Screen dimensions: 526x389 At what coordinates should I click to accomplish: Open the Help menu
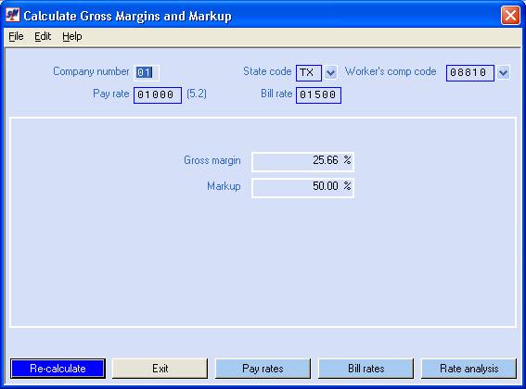[x=71, y=36]
